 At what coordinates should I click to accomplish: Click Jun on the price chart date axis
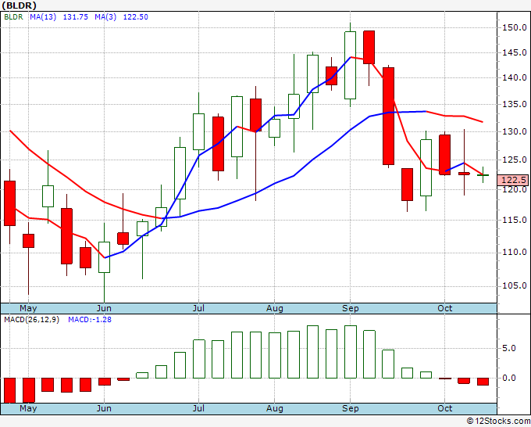click(104, 308)
